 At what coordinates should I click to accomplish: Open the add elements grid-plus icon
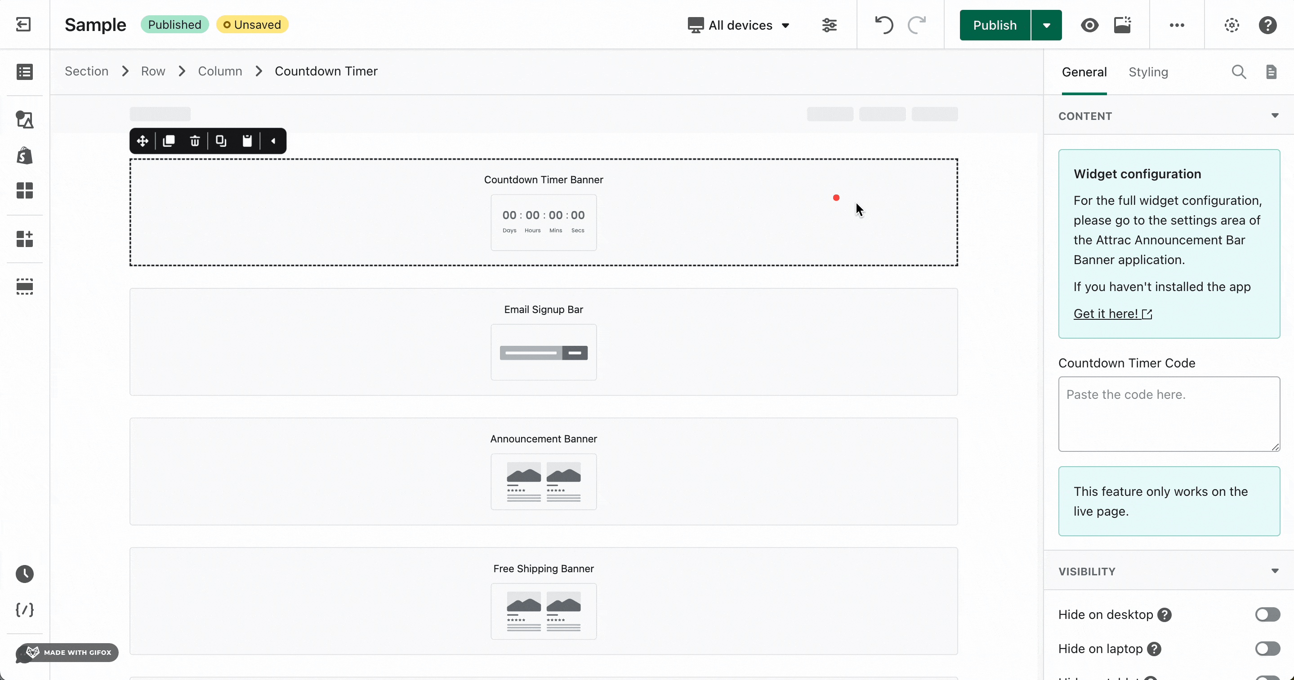[x=24, y=239]
